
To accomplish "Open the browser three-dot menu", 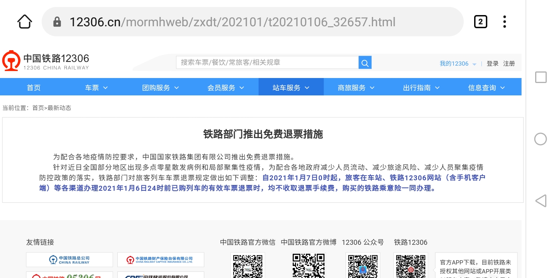I will (504, 22).
